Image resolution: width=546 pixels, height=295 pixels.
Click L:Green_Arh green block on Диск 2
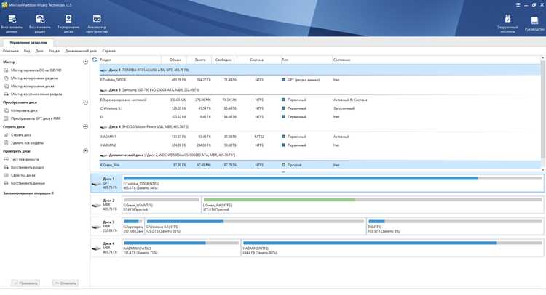point(373,205)
